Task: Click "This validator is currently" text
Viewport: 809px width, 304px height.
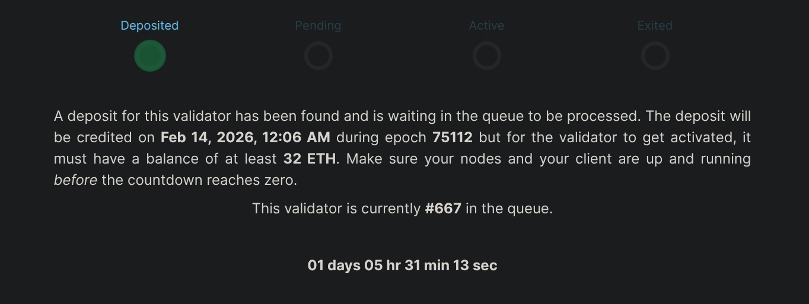Action: (336, 209)
